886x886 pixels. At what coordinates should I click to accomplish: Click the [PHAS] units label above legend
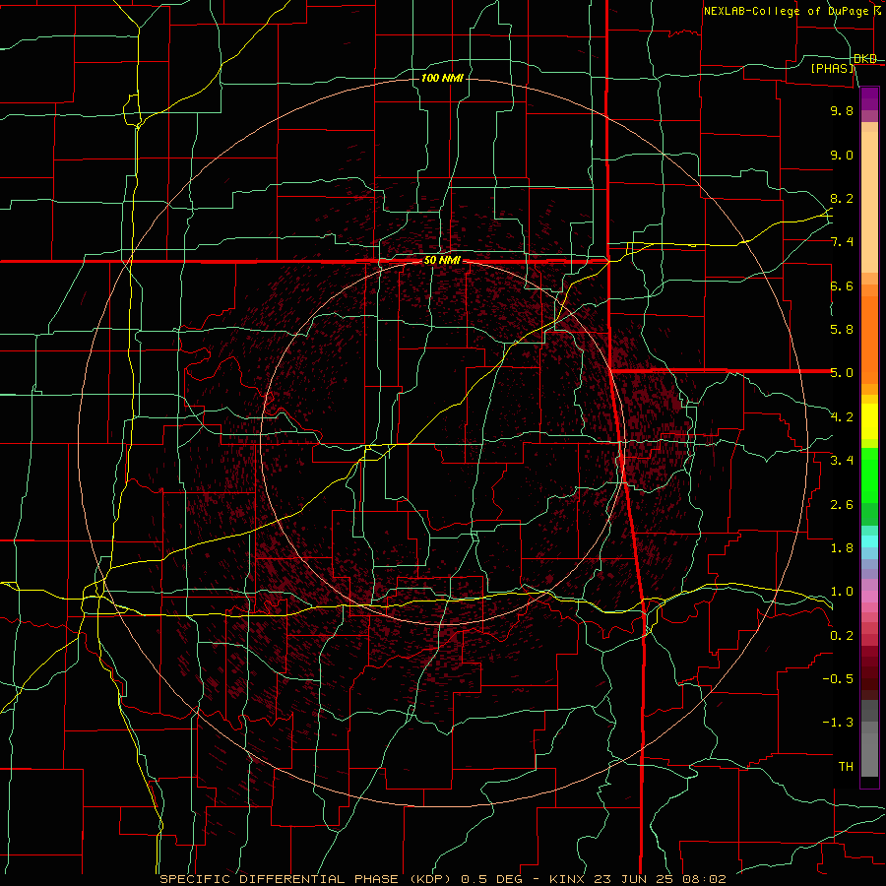(832, 68)
